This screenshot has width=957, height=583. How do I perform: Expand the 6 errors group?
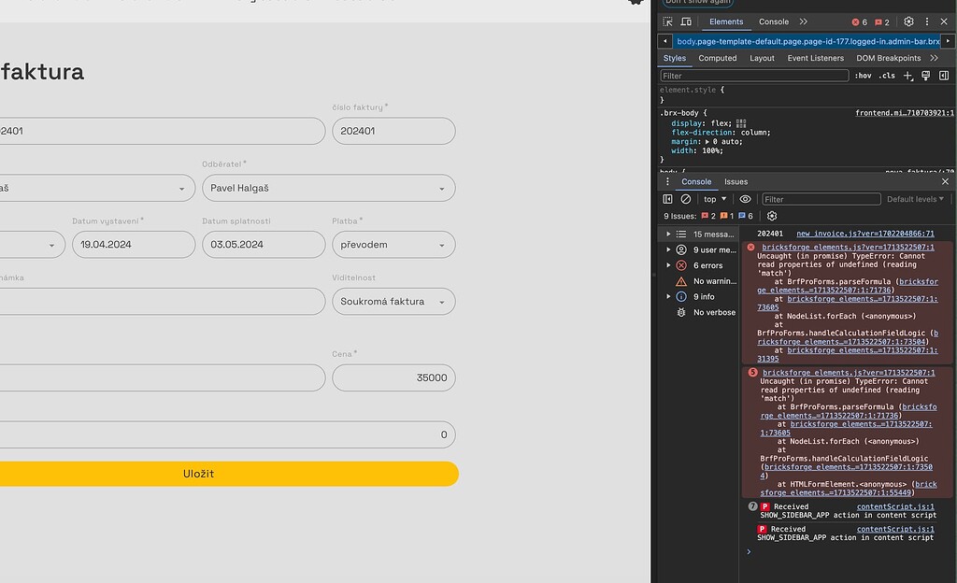(x=709, y=265)
